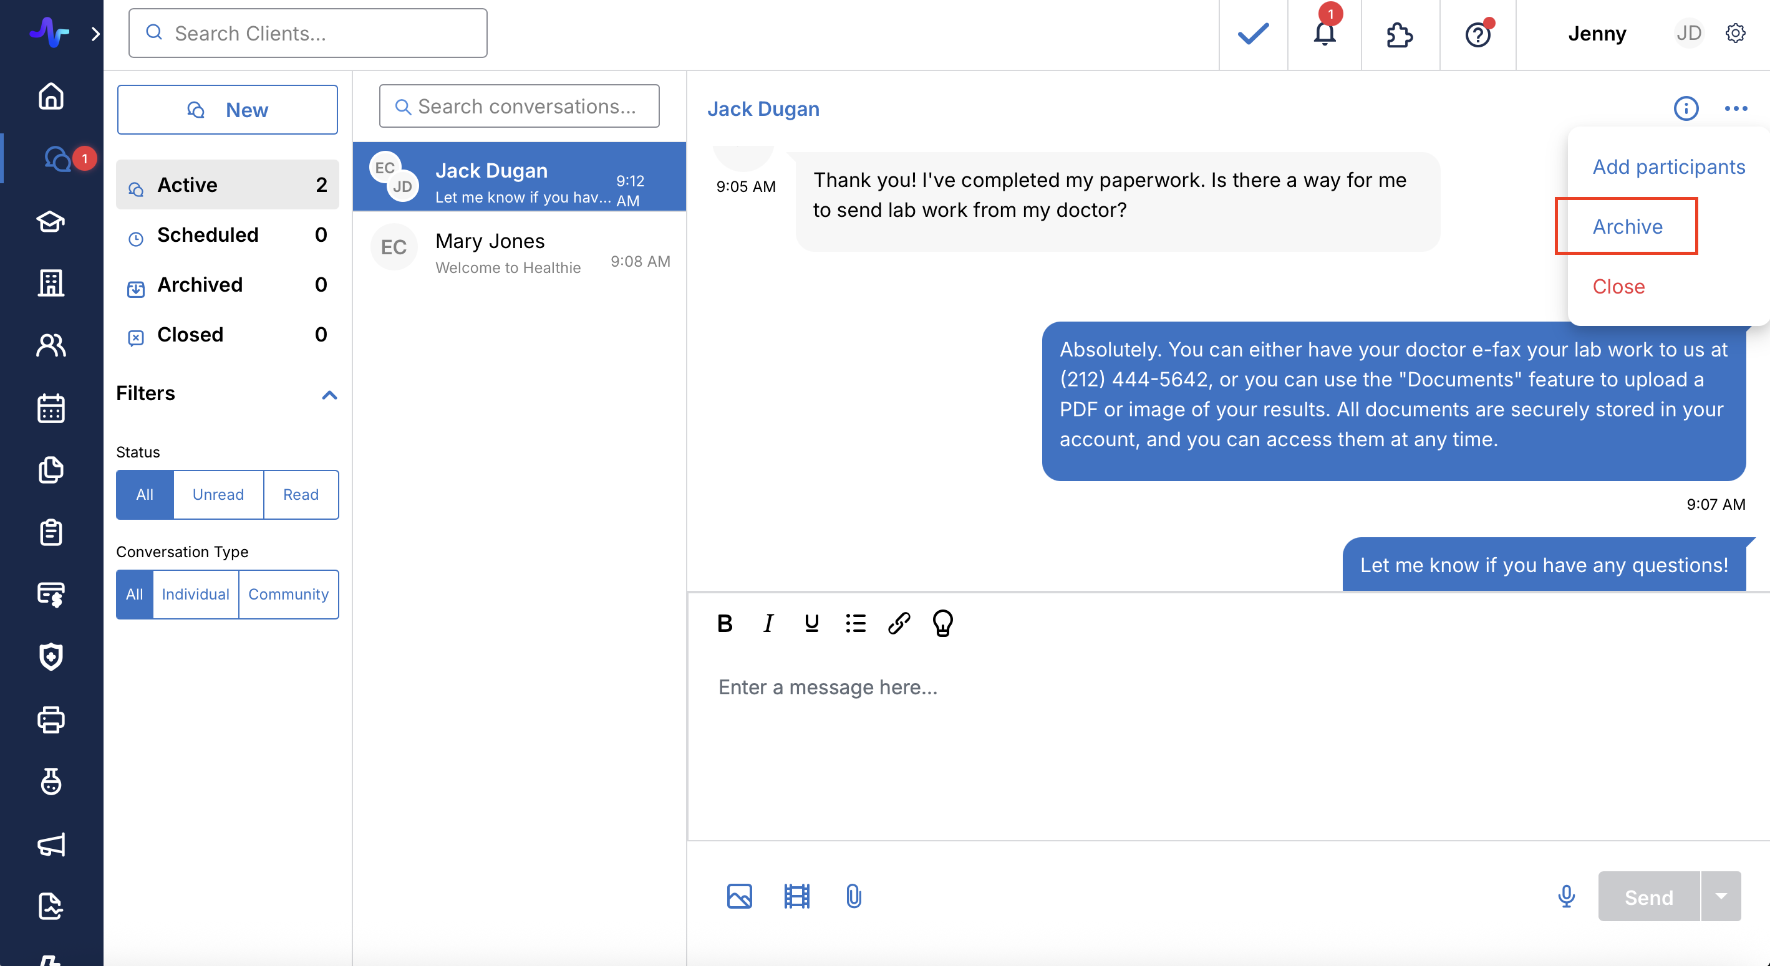Open the Mary Jones conversation

520,252
